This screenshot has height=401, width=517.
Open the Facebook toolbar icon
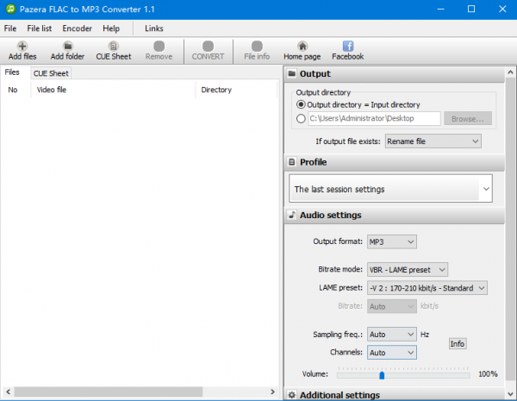coord(348,46)
